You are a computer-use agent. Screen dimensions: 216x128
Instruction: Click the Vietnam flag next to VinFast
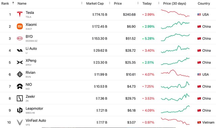coord(199,122)
